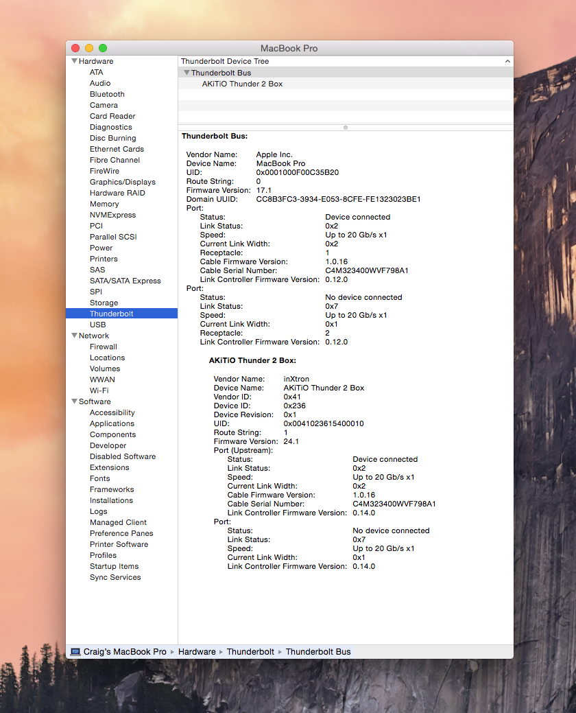Select Wi-Fi in the sidebar

(99, 390)
